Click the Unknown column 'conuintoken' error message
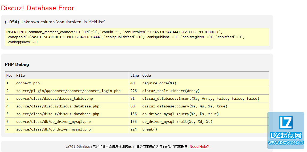The height and width of the screenshot is (152, 307). coord(55,22)
